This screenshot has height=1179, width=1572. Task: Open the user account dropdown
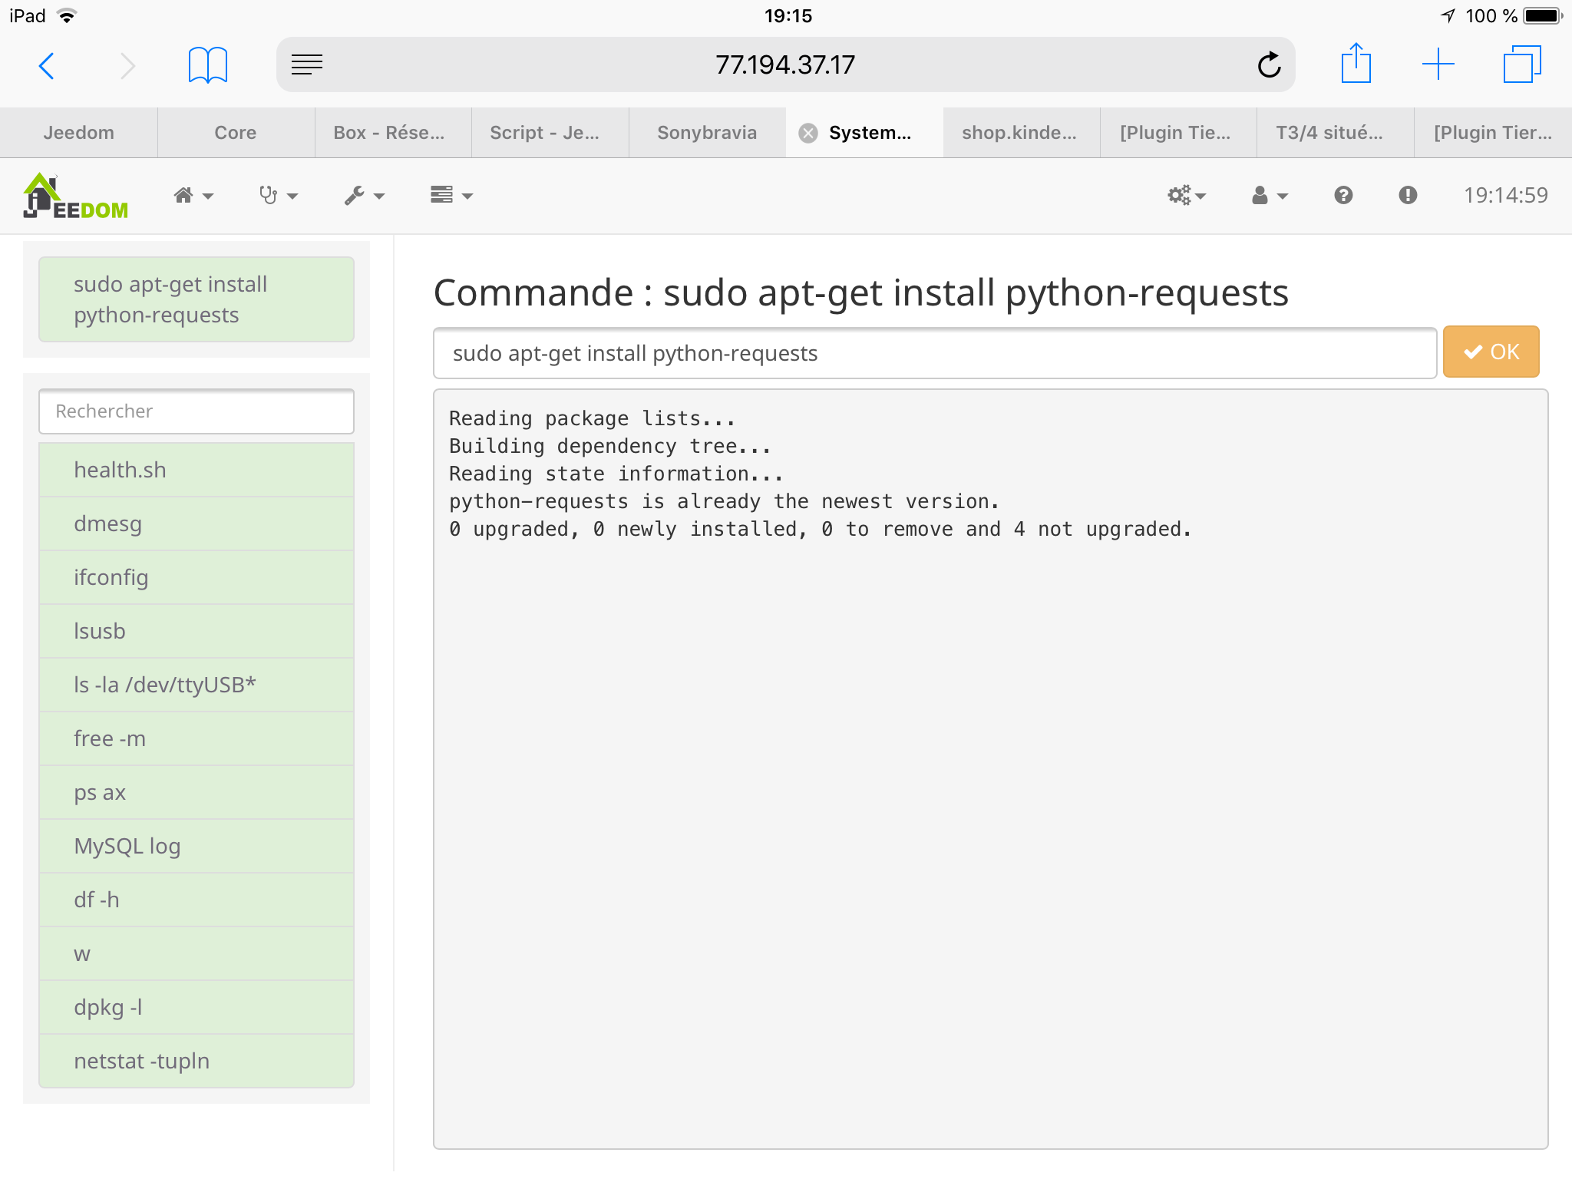pyautogui.click(x=1270, y=196)
